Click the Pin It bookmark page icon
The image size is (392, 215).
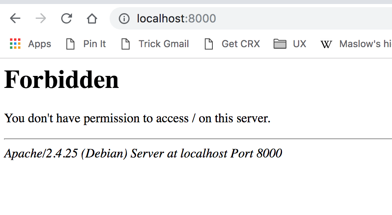(70, 44)
